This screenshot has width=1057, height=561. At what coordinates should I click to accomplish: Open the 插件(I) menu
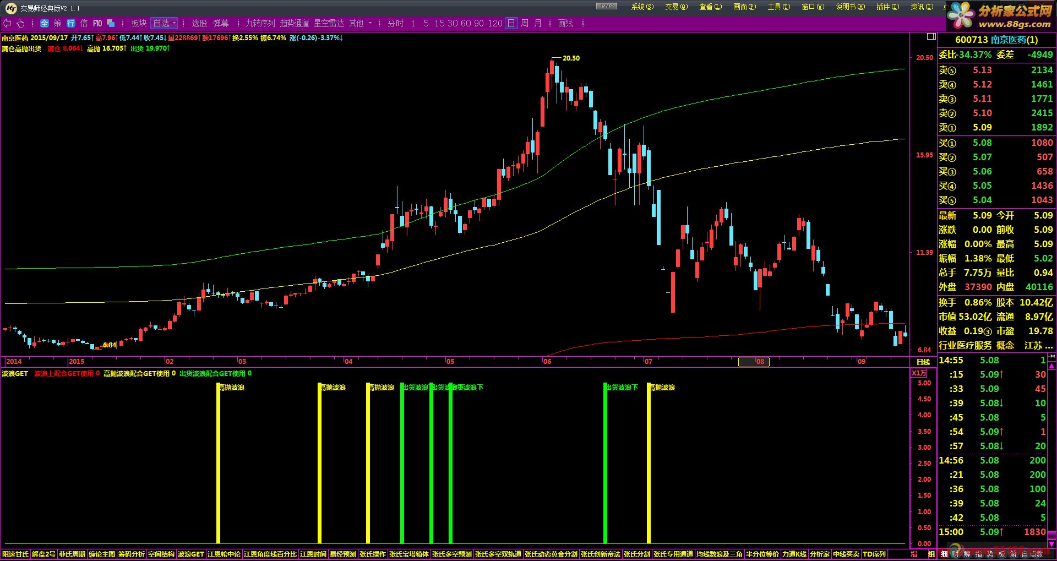point(888,7)
